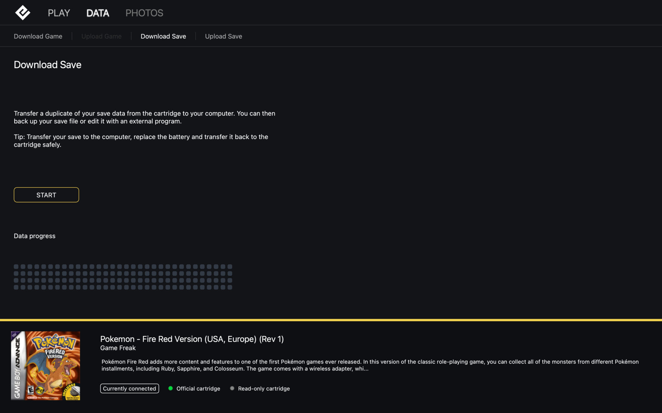Click the Epilogue diamond logo icon
The height and width of the screenshot is (413, 662).
pyautogui.click(x=23, y=13)
